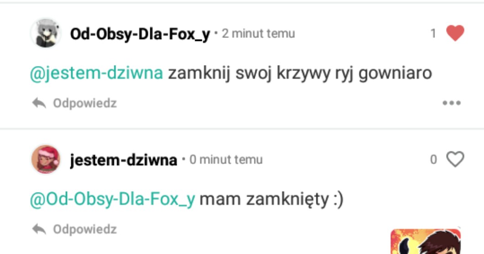Click the 0 minut temu timestamp
Image resolution: width=484 pixels, height=254 pixels.
(226, 159)
